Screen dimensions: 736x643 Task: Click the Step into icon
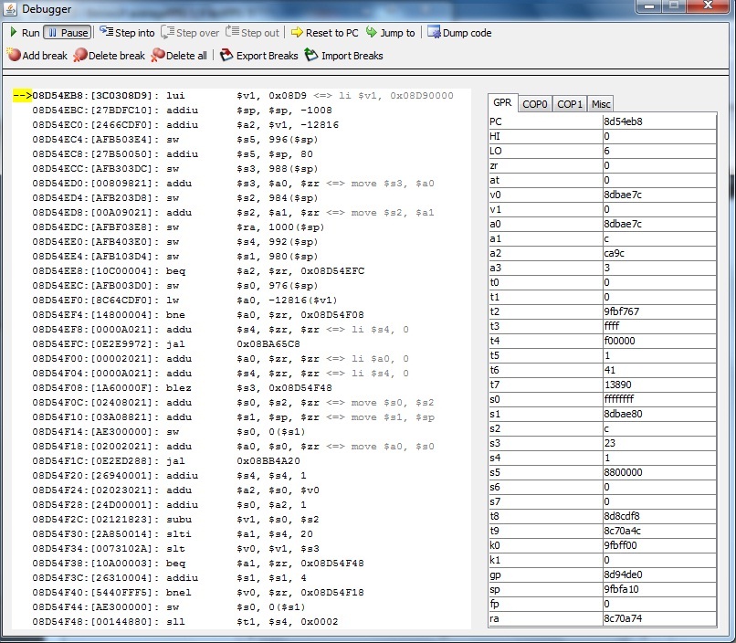coord(107,33)
